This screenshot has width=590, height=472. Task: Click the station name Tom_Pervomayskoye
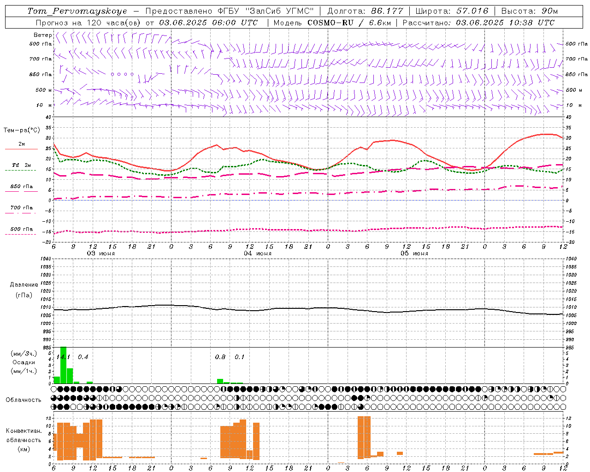pos(77,11)
